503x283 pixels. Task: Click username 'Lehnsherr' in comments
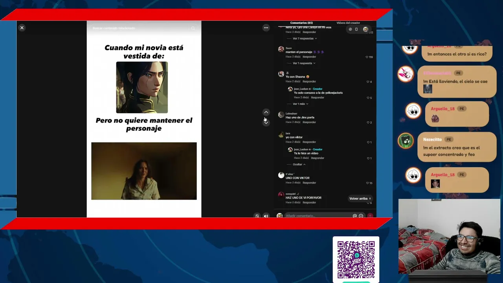tap(292, 114)
